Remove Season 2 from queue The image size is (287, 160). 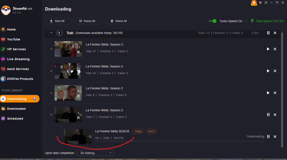pyautogui.click(x=275, y=115)
